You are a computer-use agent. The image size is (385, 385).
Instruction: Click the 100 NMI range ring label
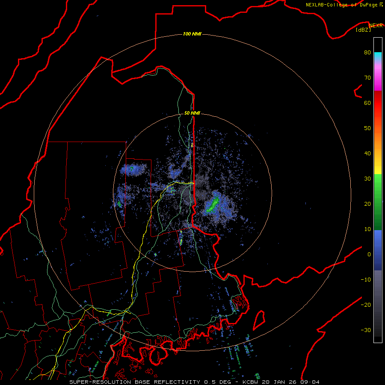click(192, 34)
